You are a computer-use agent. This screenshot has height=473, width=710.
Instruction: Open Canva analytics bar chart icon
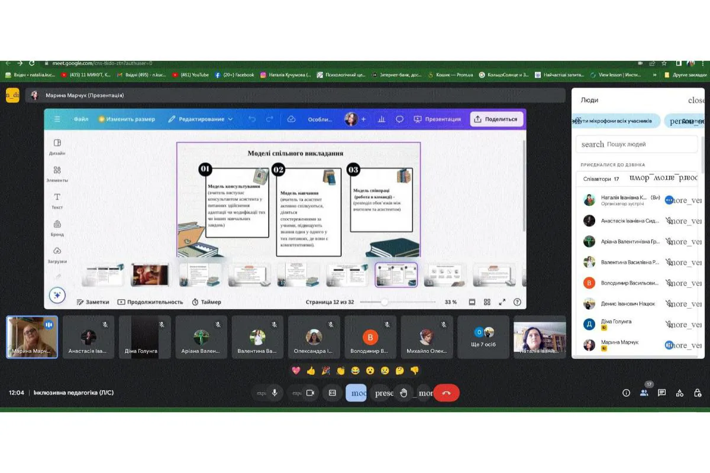click(x=382, y=119)
